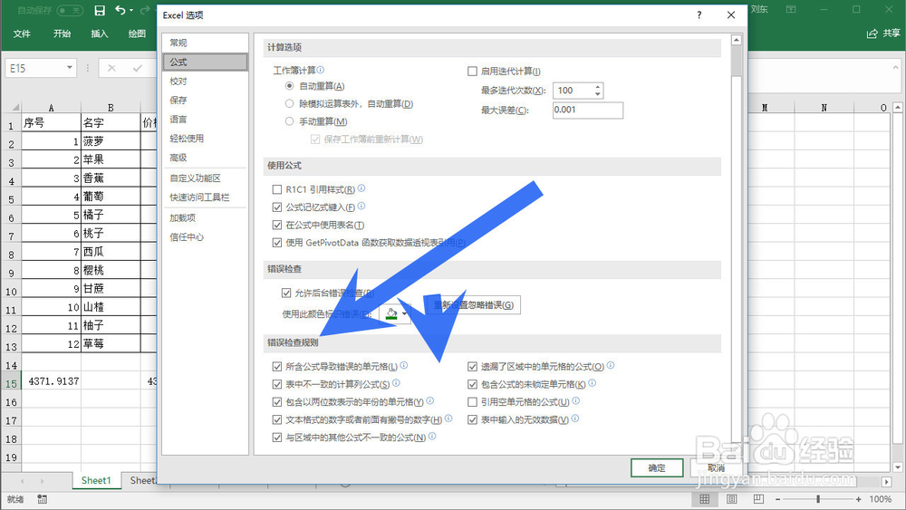
Task: Open the error indicator color dropdown
Action: pos(404,313)
